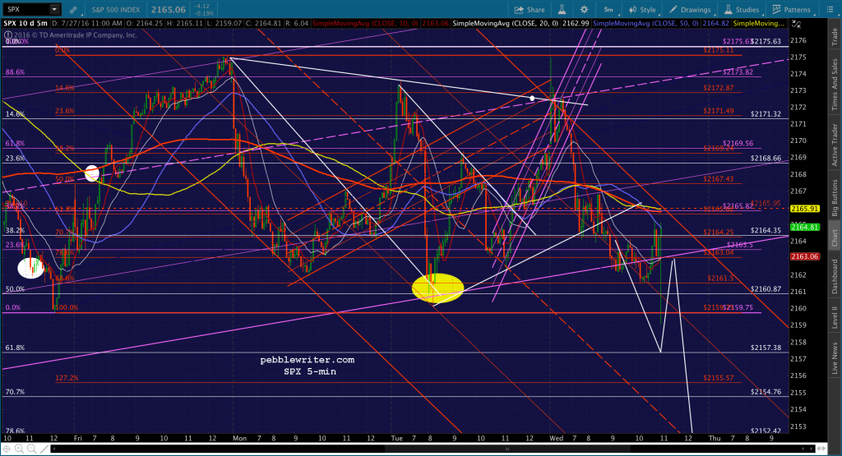Open the Times And Sales side tab
Viewport: 842px width, 456px height.
(835, 85)
